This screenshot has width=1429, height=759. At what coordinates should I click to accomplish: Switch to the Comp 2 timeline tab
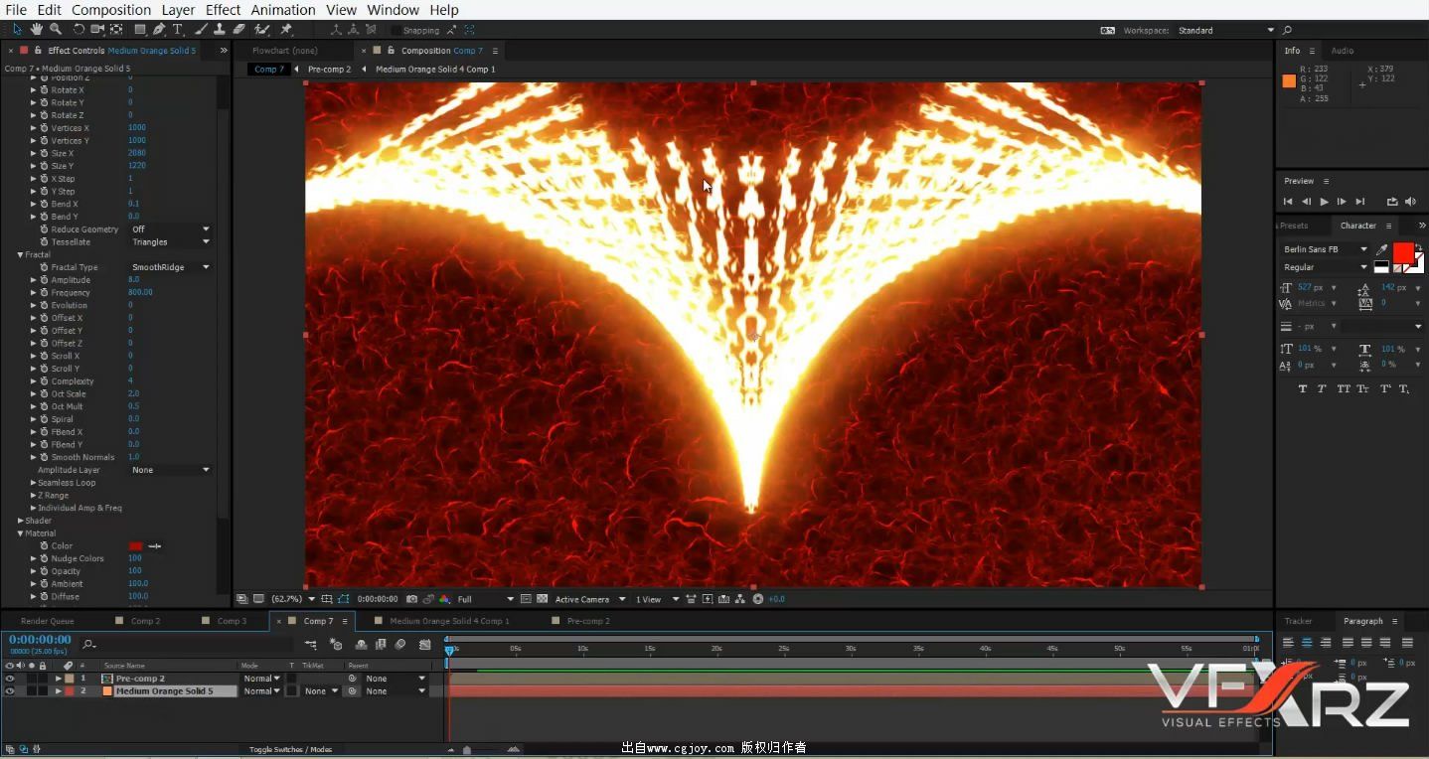[x=145, y=621]
